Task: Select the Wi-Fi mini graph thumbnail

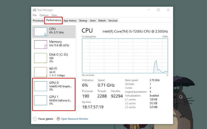Action: pyautogui.click(x=41, y=72)
